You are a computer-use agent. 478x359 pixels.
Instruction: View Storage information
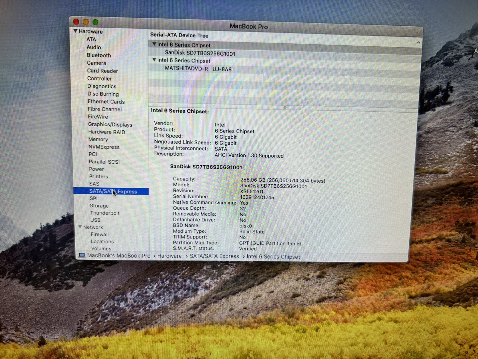[99, 206]
